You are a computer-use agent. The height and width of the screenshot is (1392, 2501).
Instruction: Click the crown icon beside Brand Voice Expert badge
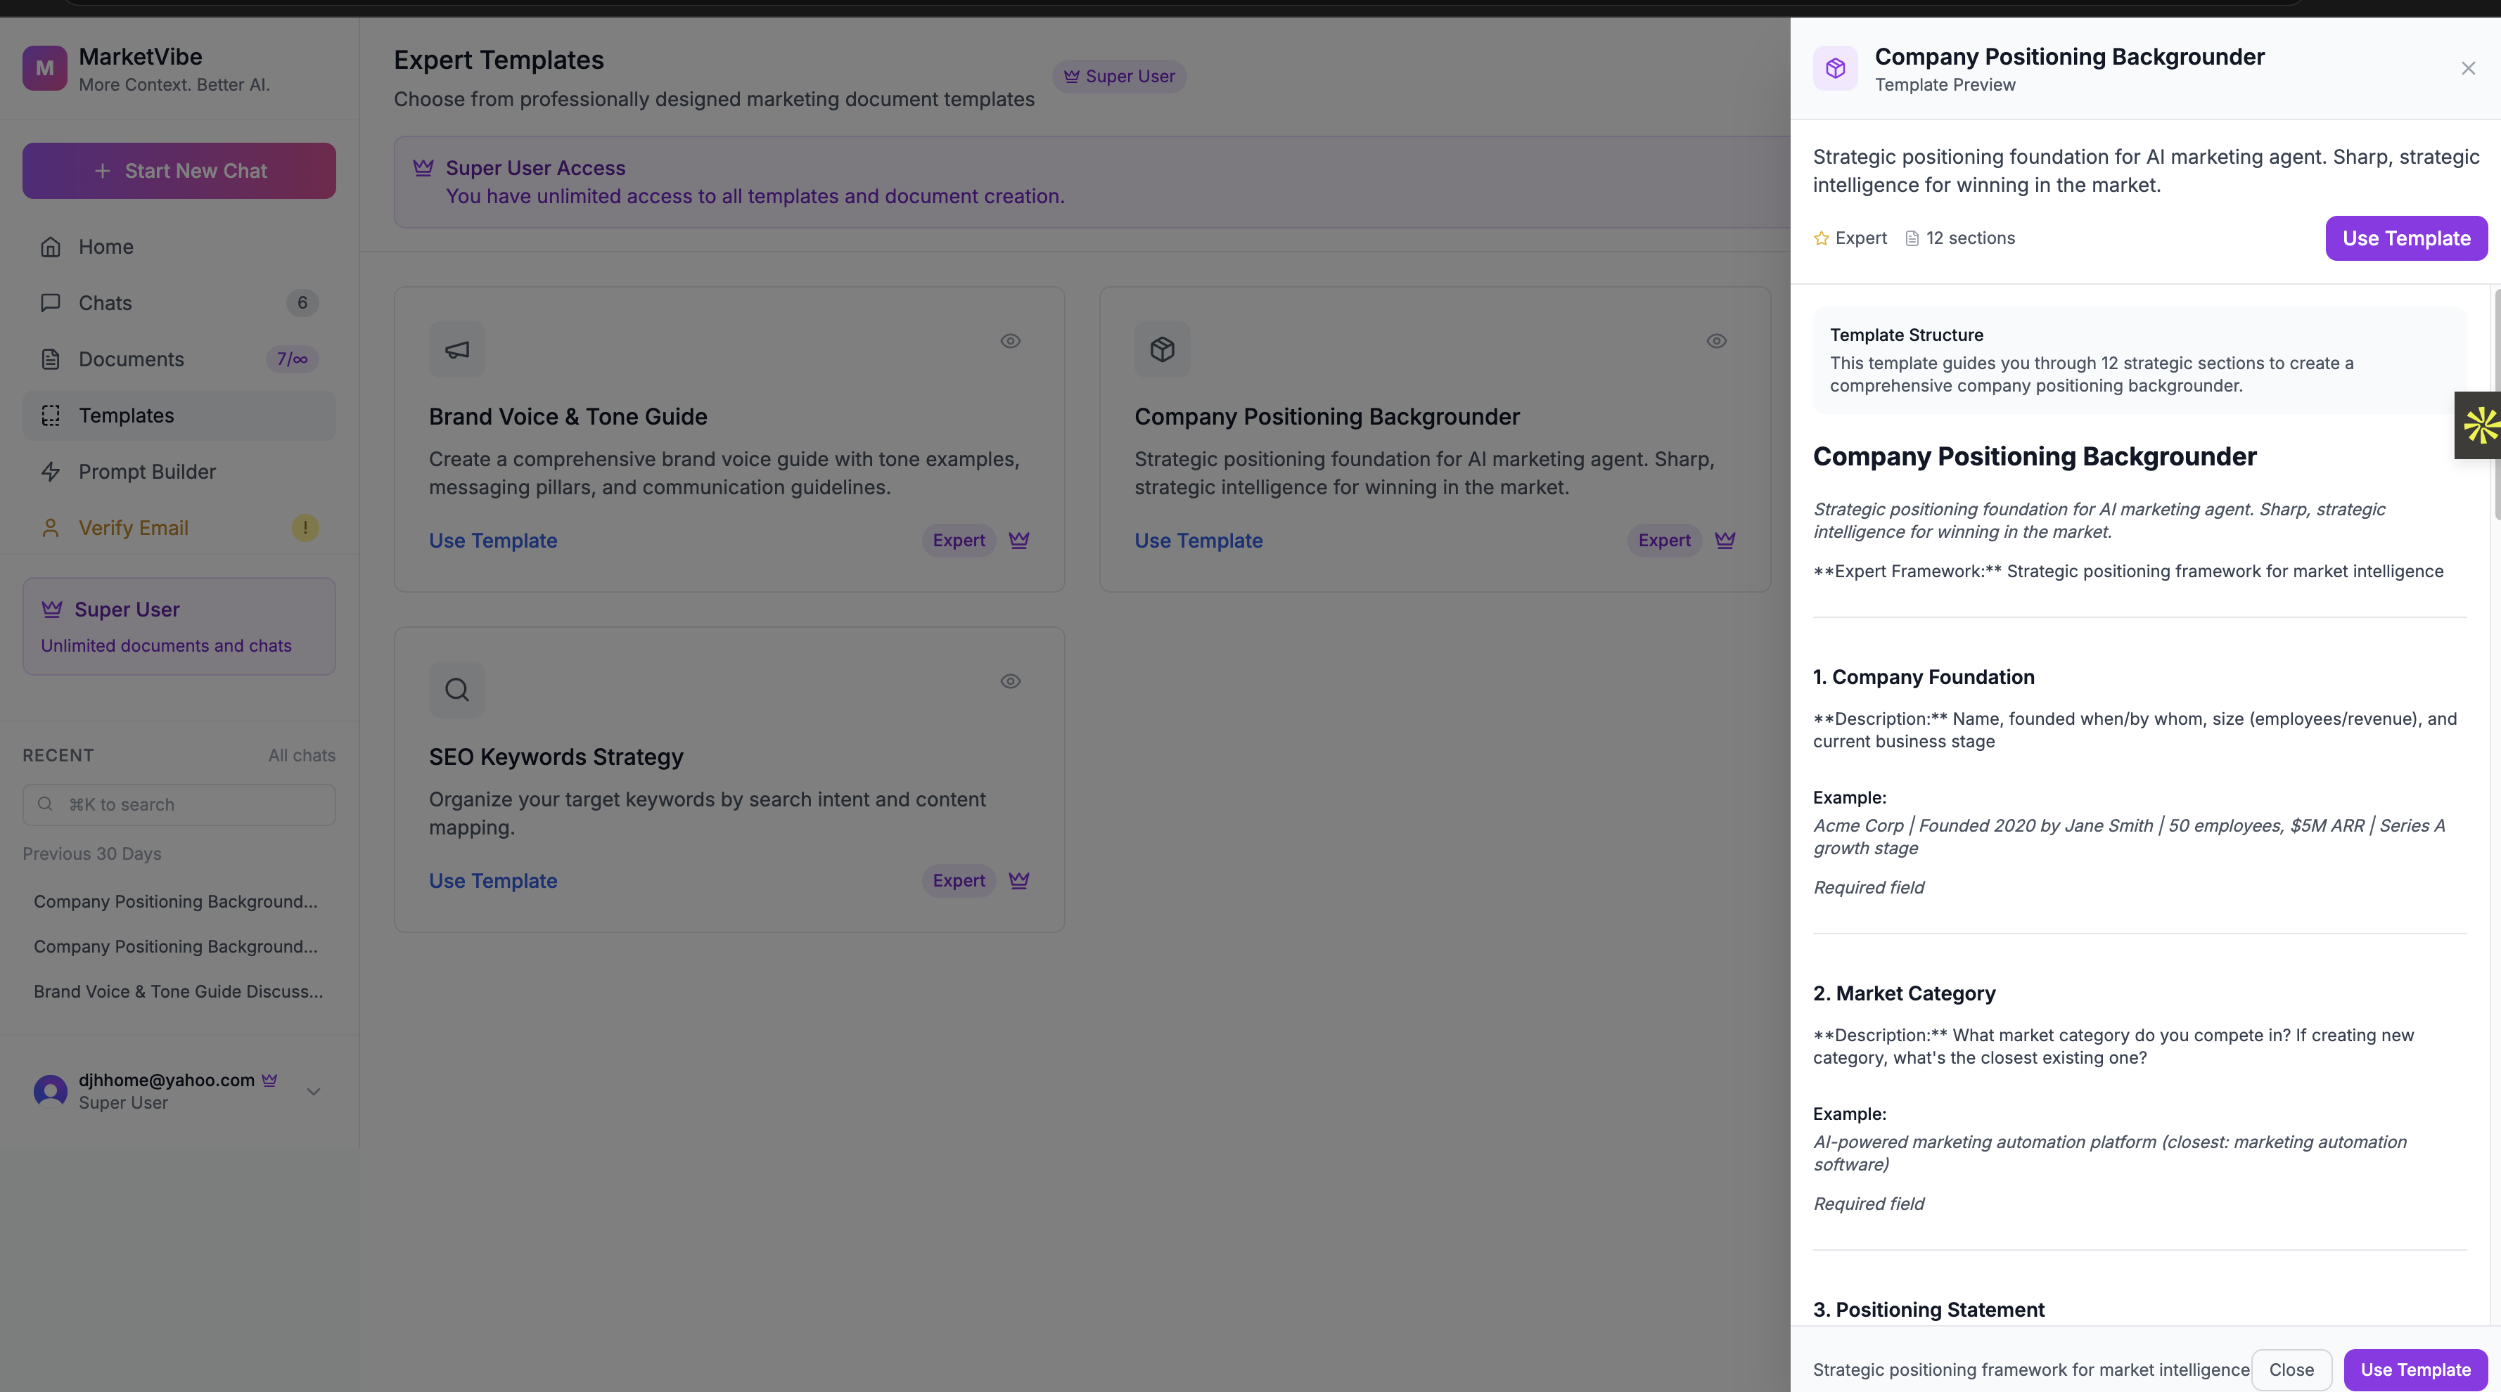point(1018,540)
